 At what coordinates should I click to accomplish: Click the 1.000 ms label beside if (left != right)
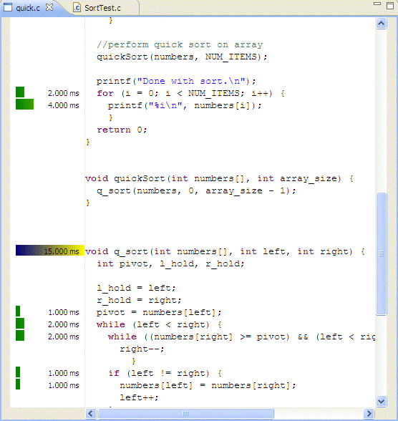click(x=64, y=373)
